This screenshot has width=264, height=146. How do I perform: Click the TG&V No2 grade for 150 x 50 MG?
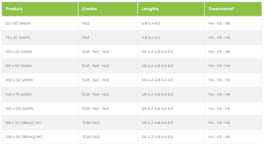click(x=91, y=123)
